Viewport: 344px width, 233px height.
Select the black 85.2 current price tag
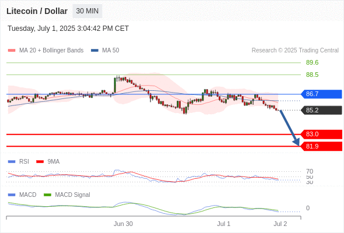pos(321,110)
